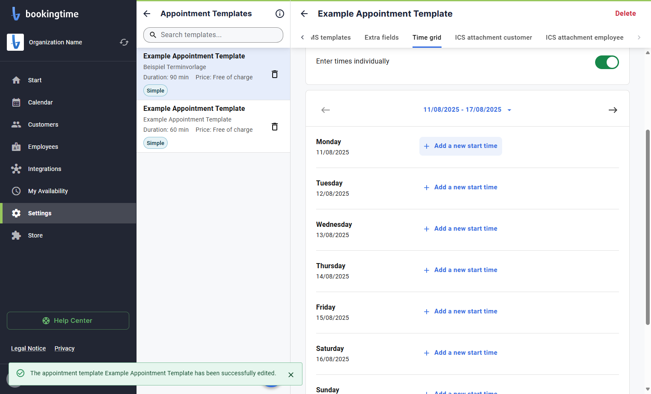Add a new start time for Tuesday
Viewport: 651px width, 394px height.
[461, 188]
